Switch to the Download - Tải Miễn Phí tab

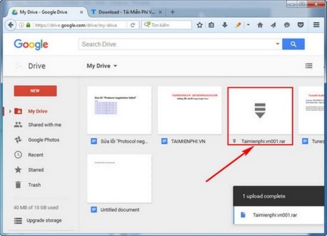[127, 12]
